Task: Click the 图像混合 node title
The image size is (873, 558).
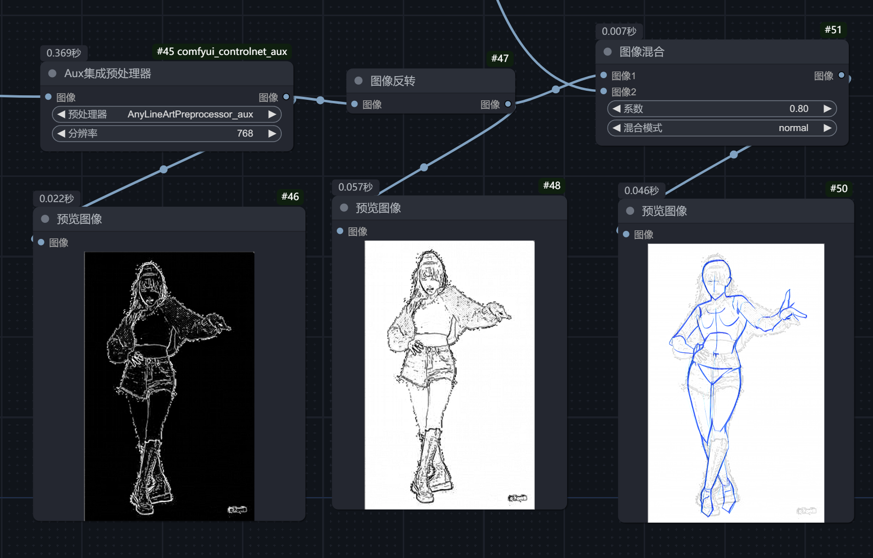Action: (x=642, y=52)
